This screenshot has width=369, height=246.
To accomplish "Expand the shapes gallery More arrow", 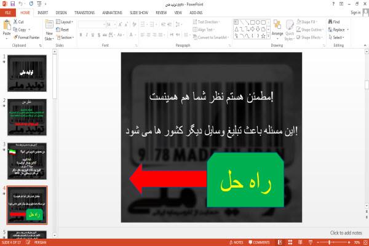I will (x=268, y=36).
